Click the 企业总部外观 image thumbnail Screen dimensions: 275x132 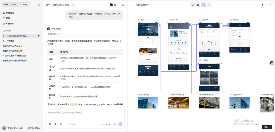click(240, 103)
